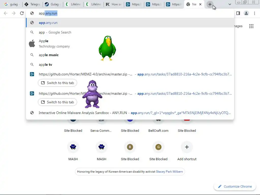Select the app.any.run autocomplete suggestion
The width and height of the screenshot is (260, 195).
pos(130,23)
